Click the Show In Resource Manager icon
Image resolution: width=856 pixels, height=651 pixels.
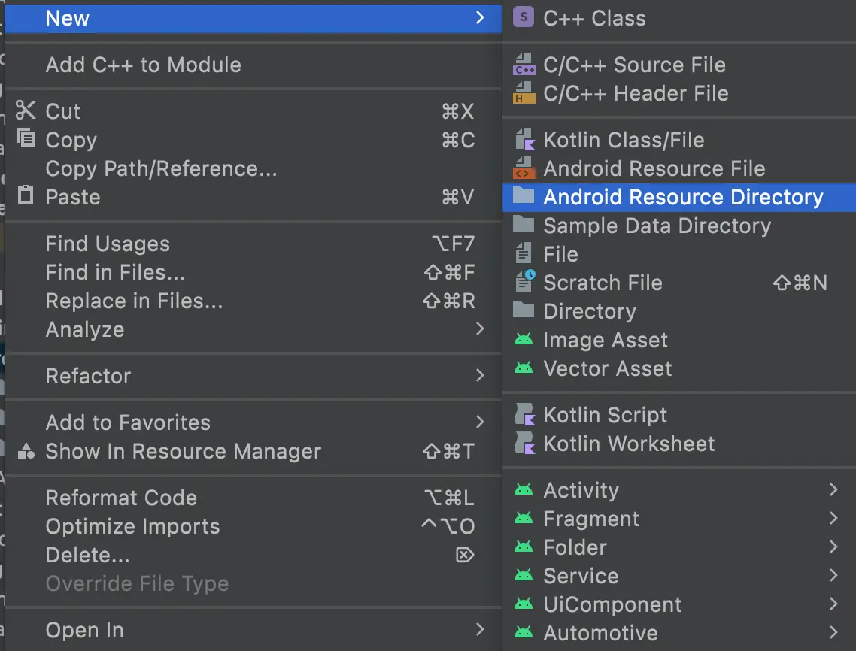(26, 451)
